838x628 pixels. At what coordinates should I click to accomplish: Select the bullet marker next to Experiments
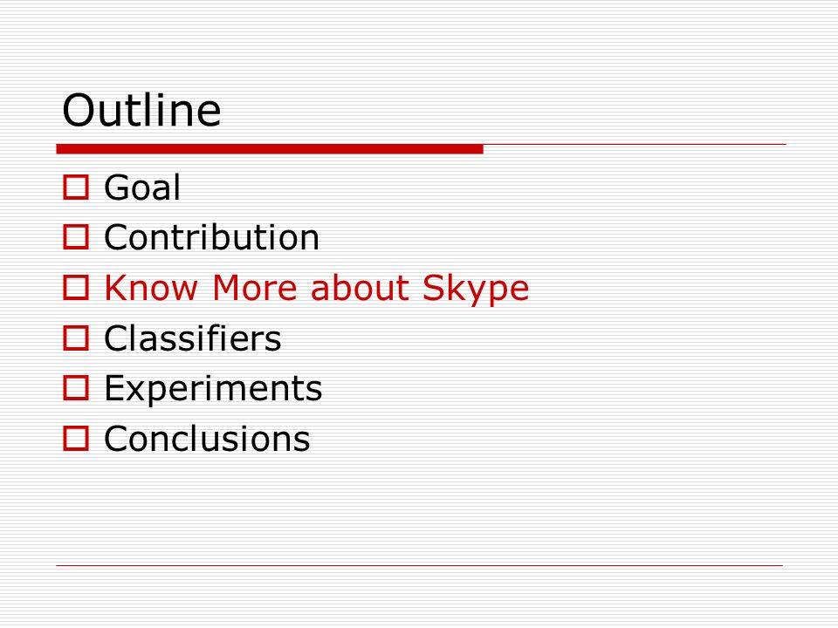tap(76, 387)
